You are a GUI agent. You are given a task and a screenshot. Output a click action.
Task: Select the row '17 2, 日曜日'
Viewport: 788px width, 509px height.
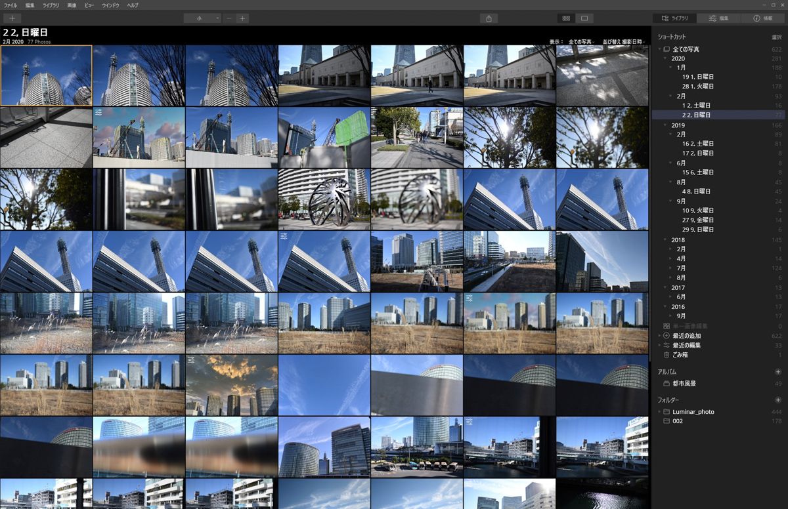click(x=720, y=153)
